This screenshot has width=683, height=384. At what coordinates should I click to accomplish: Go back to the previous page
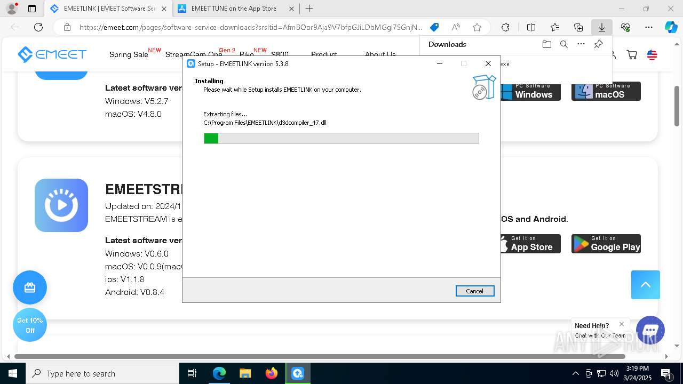click(15, 27)
